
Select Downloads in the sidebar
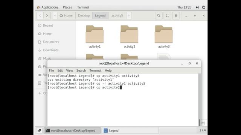[51, 50]
